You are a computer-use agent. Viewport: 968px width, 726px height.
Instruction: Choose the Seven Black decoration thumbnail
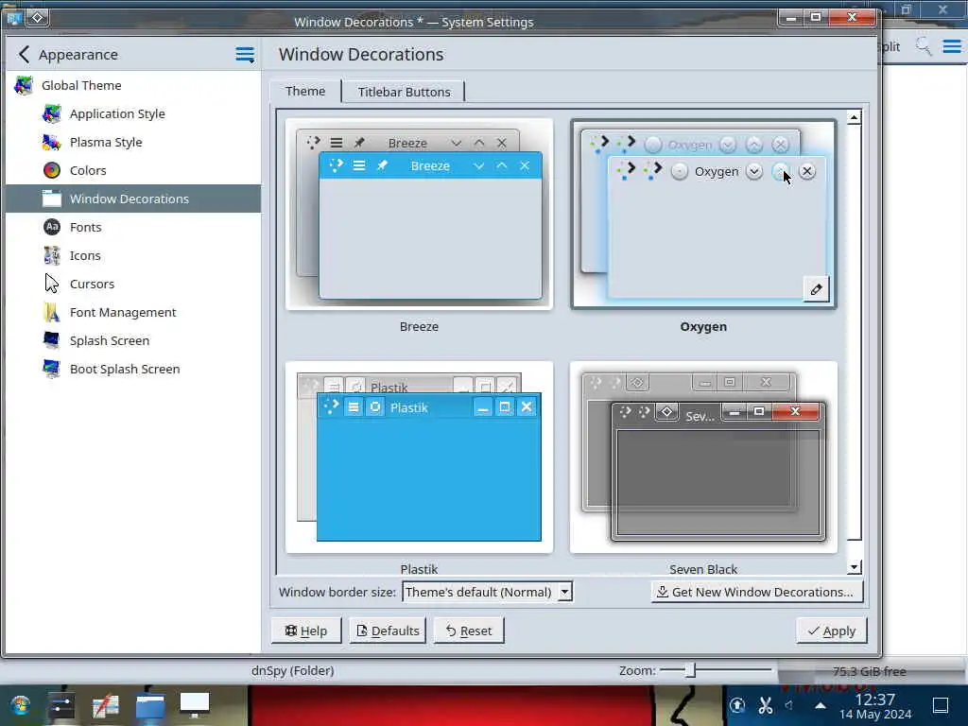[x=703, y=458]
